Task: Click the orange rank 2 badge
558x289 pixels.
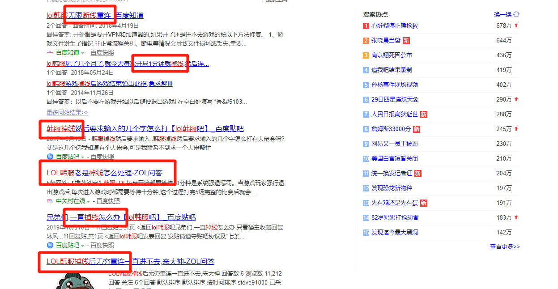Action: 366,41
